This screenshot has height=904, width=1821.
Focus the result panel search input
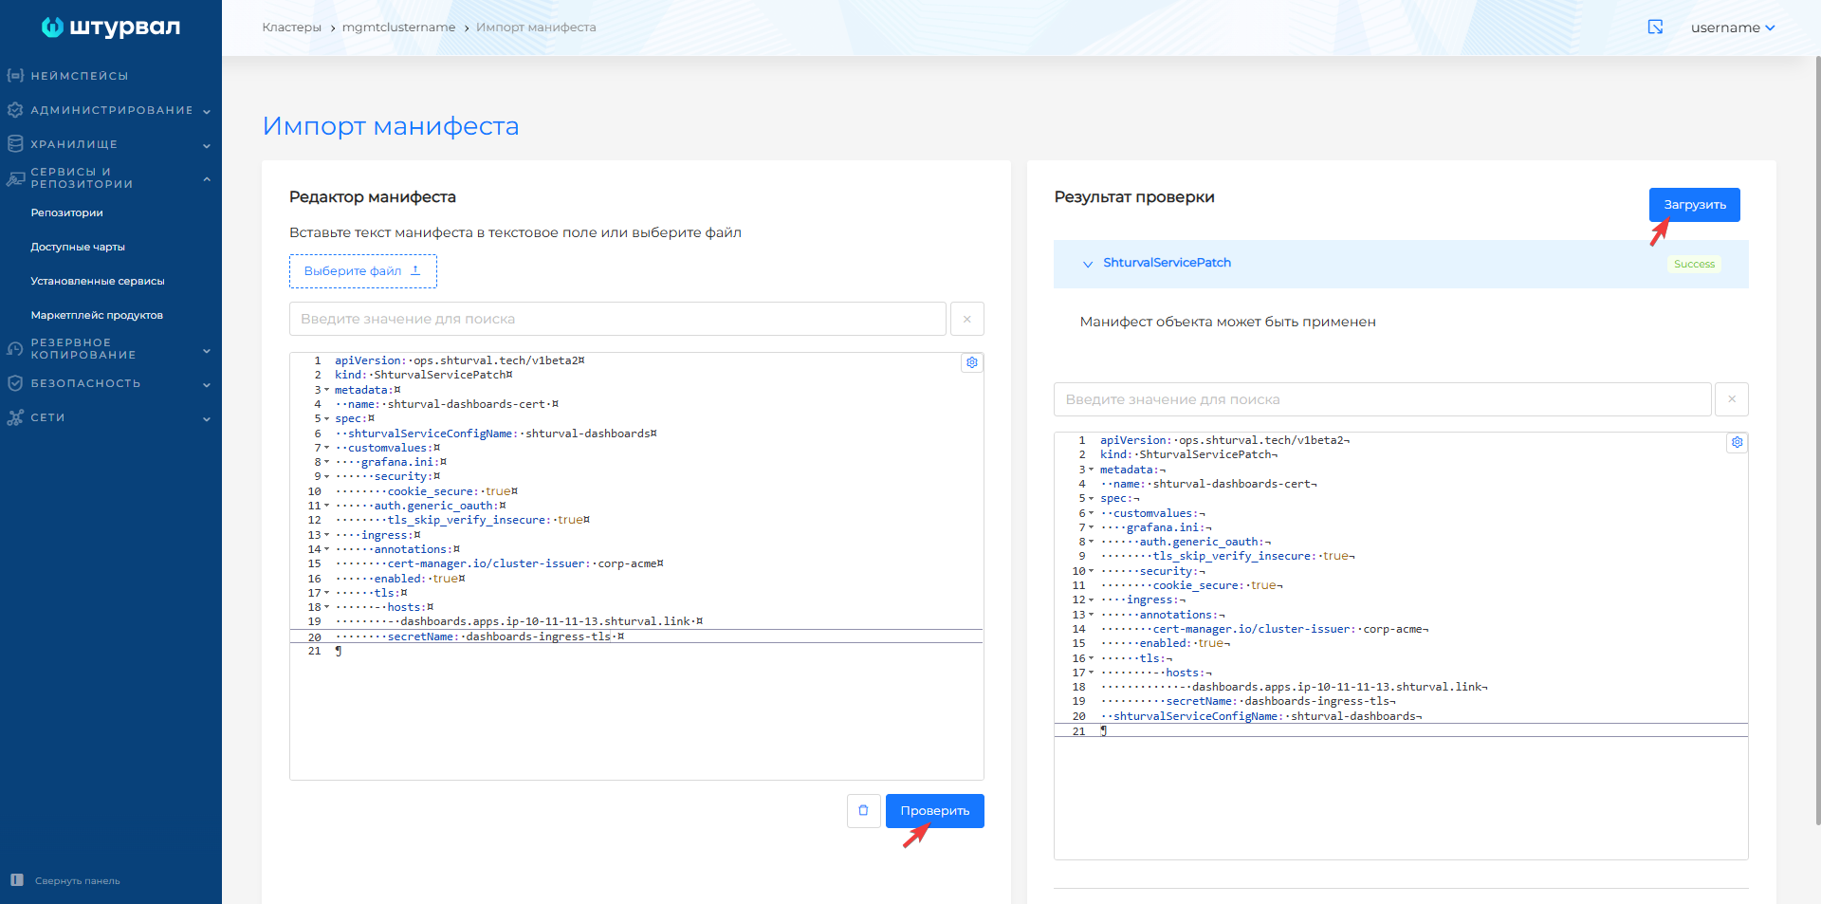[1383, 399]
